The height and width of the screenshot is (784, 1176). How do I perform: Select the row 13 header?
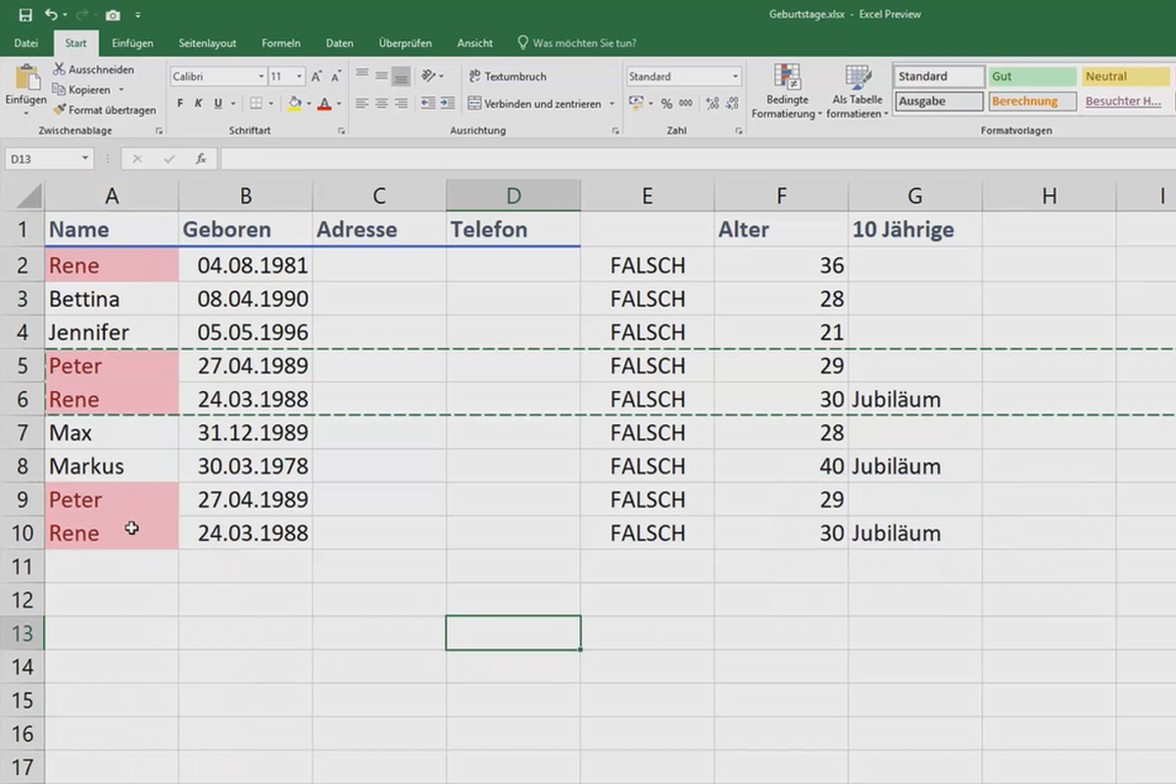click(23, 633)
